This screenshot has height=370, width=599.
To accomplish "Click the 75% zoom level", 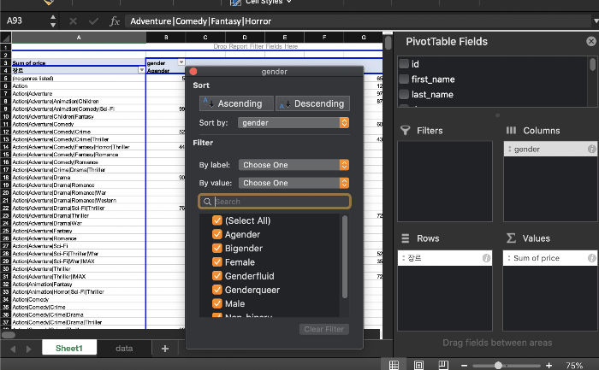I will click(x=574, y=366).
